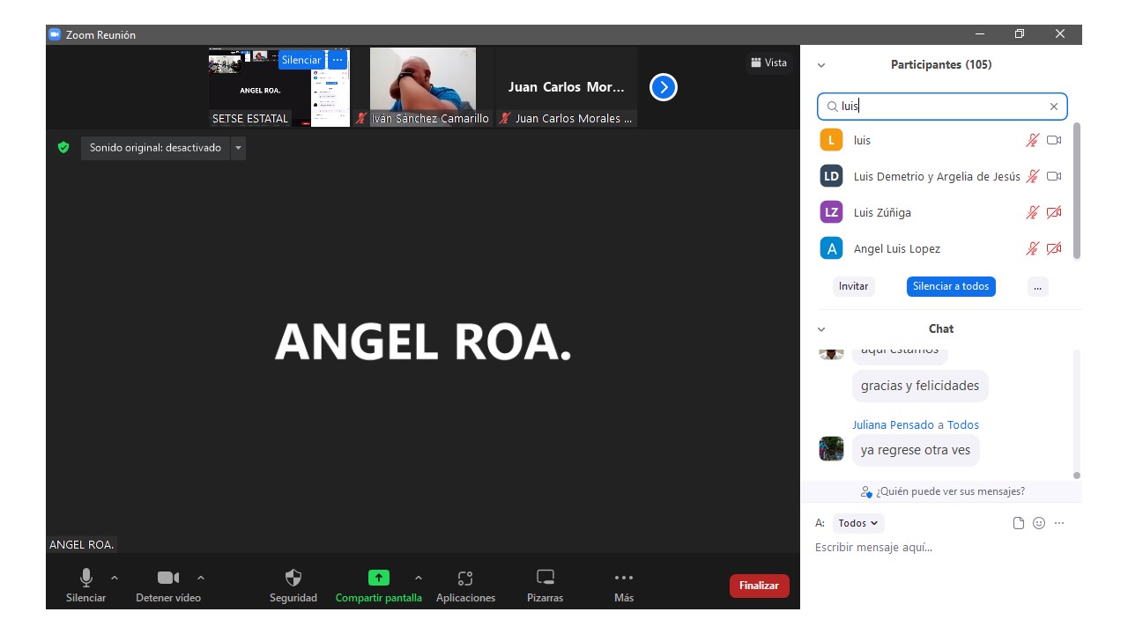Screen dimensions: 1128x634
Task: Open the Aplicaciones panel
Action: (x=465, y=586)
